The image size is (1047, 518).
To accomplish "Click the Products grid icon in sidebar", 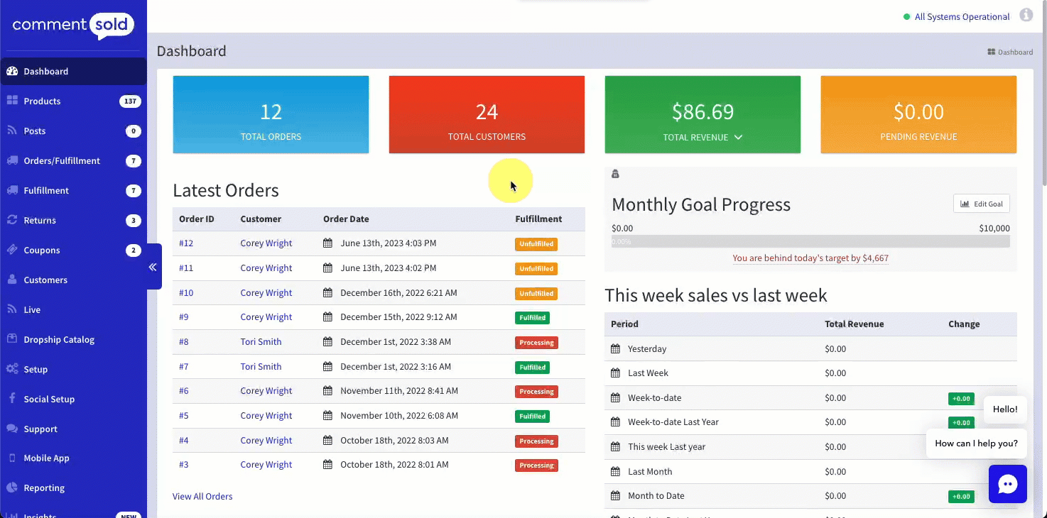I will [x=12, y=101].
